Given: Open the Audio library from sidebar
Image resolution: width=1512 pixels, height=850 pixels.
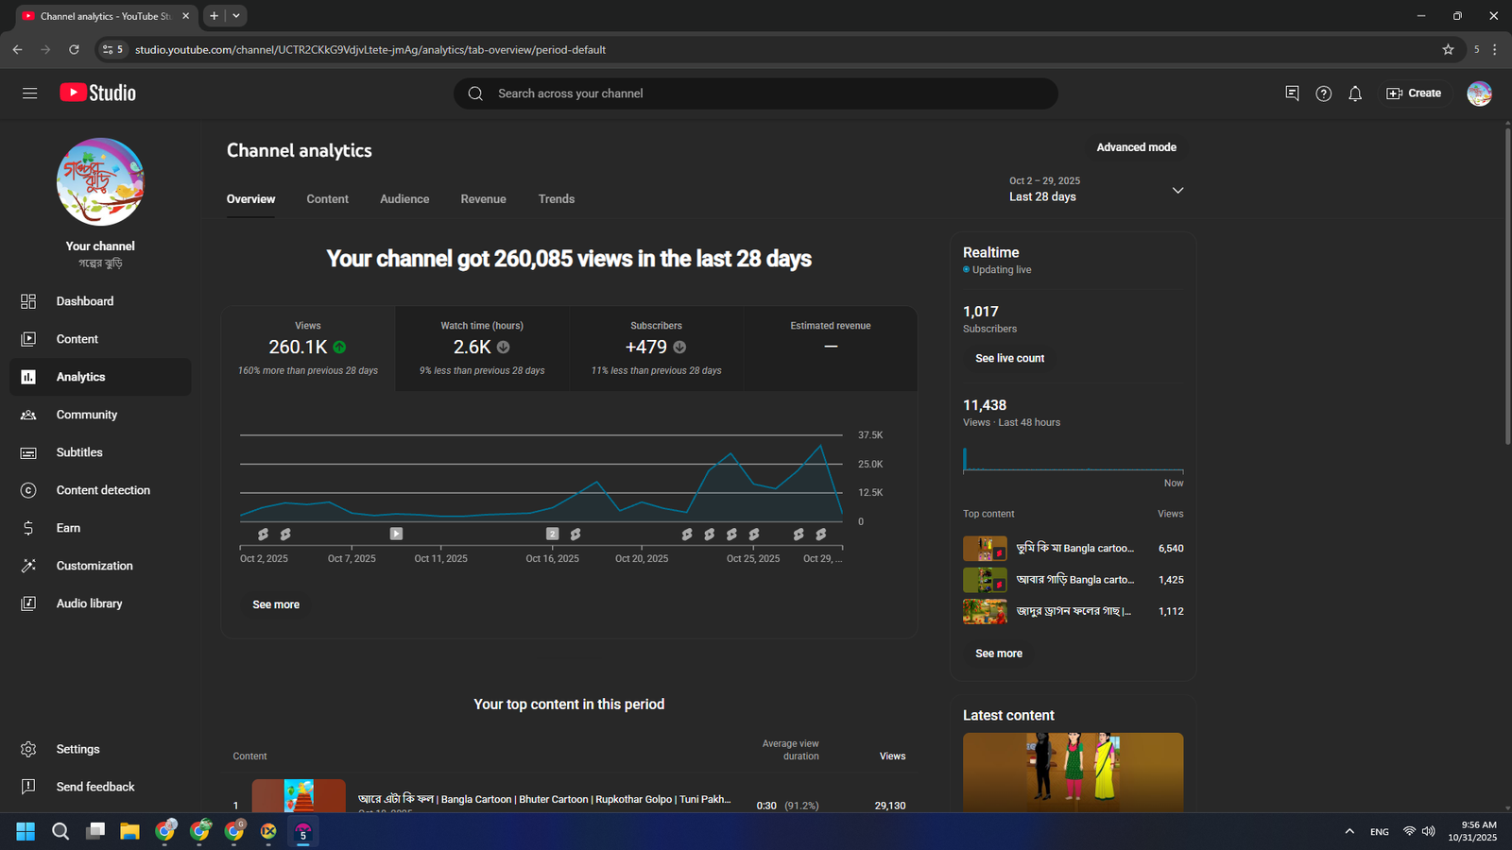Looking at the screenshot, I should 89,603.
